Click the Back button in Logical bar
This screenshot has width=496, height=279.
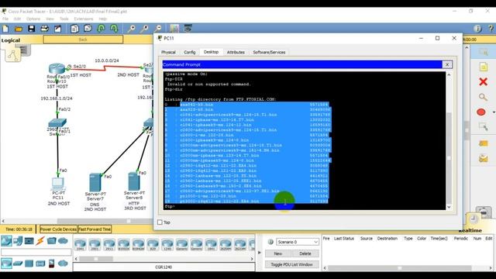click(x=83, y=40)
